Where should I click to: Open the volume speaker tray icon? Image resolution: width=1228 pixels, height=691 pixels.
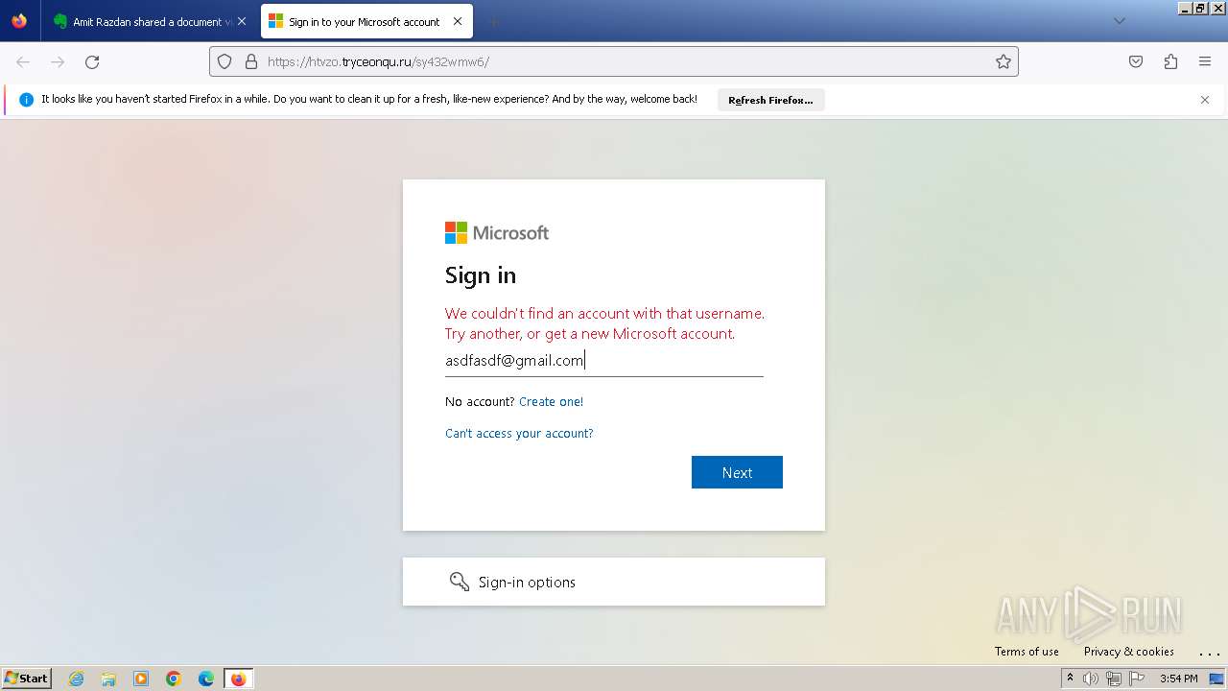[1091, 679]
